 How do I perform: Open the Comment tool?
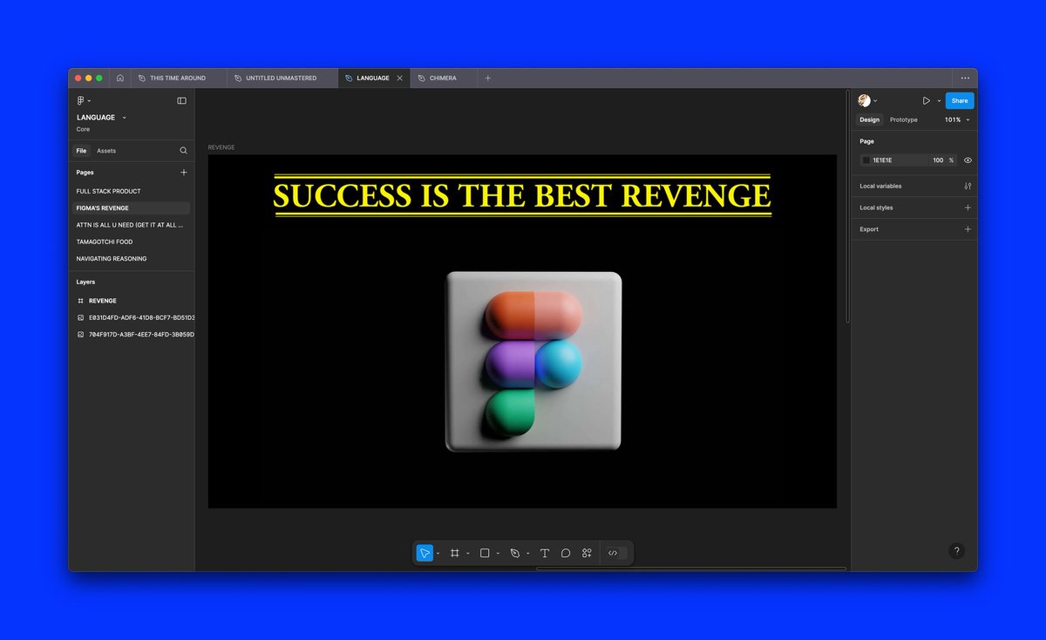tap(566, 552)
